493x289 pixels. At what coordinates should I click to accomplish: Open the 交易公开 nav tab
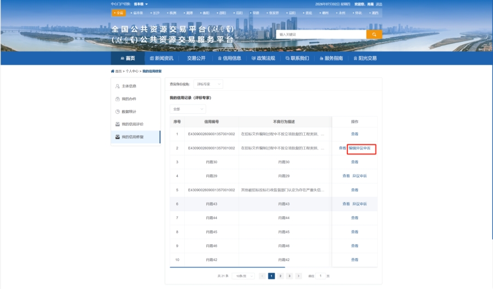(196, 58)
